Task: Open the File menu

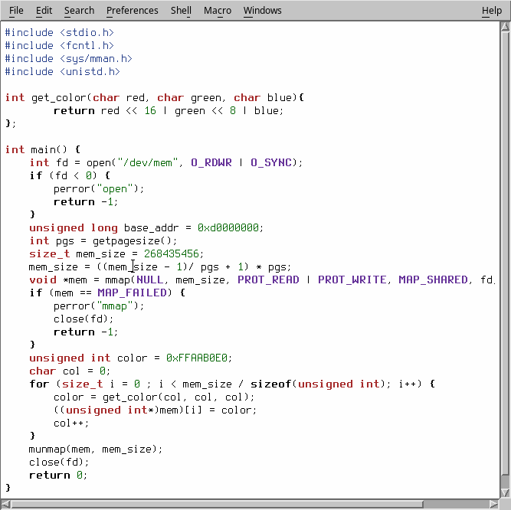Action: pos(16,11)
